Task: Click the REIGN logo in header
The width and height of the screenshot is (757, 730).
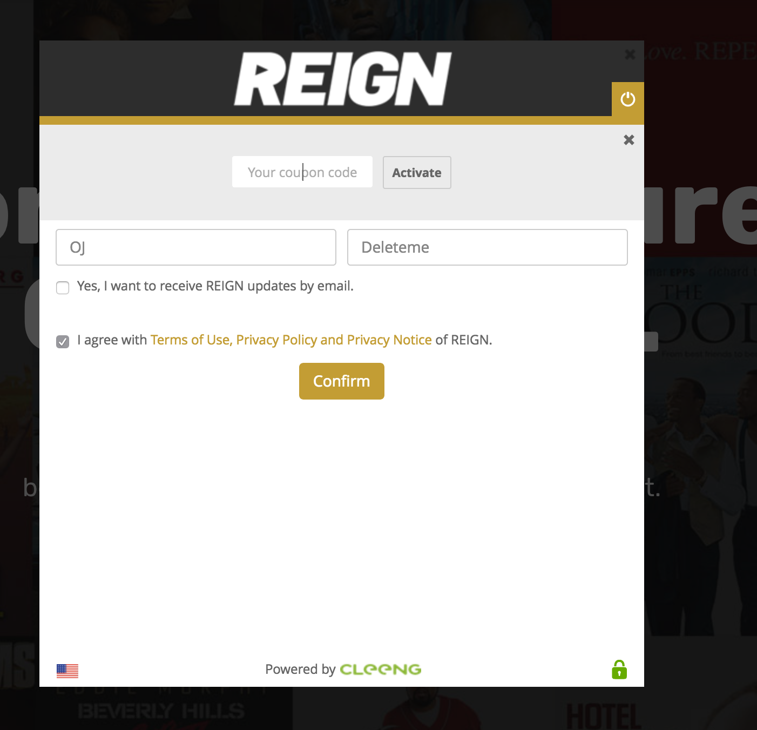Action: pyautogui.click(x=342, y=79)
